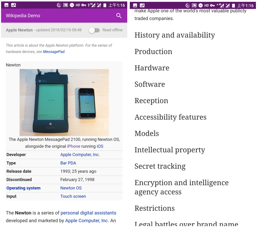Follow the iOS link in the caption
257x228 pixels.
(100, 146)
